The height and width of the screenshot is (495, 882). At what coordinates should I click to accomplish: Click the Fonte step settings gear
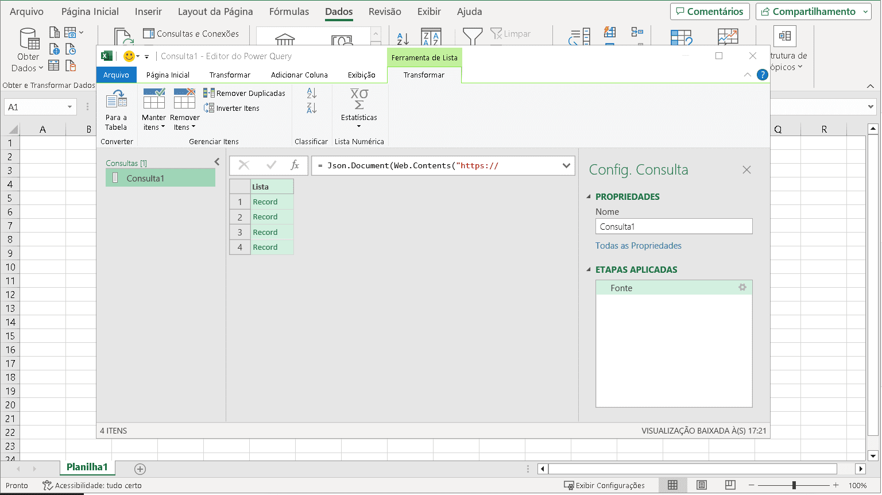click(742, 287)
